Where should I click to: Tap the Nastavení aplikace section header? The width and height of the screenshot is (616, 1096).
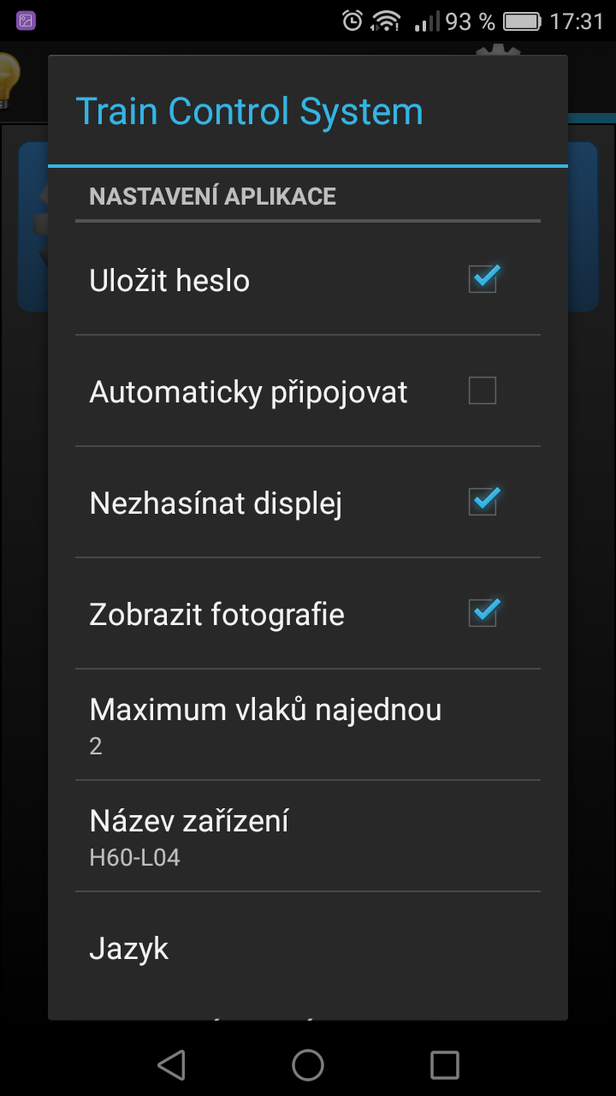(x=212, y=196)
